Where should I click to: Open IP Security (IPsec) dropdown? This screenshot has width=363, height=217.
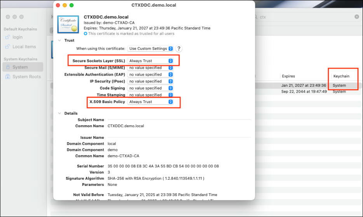coord(150,81)
